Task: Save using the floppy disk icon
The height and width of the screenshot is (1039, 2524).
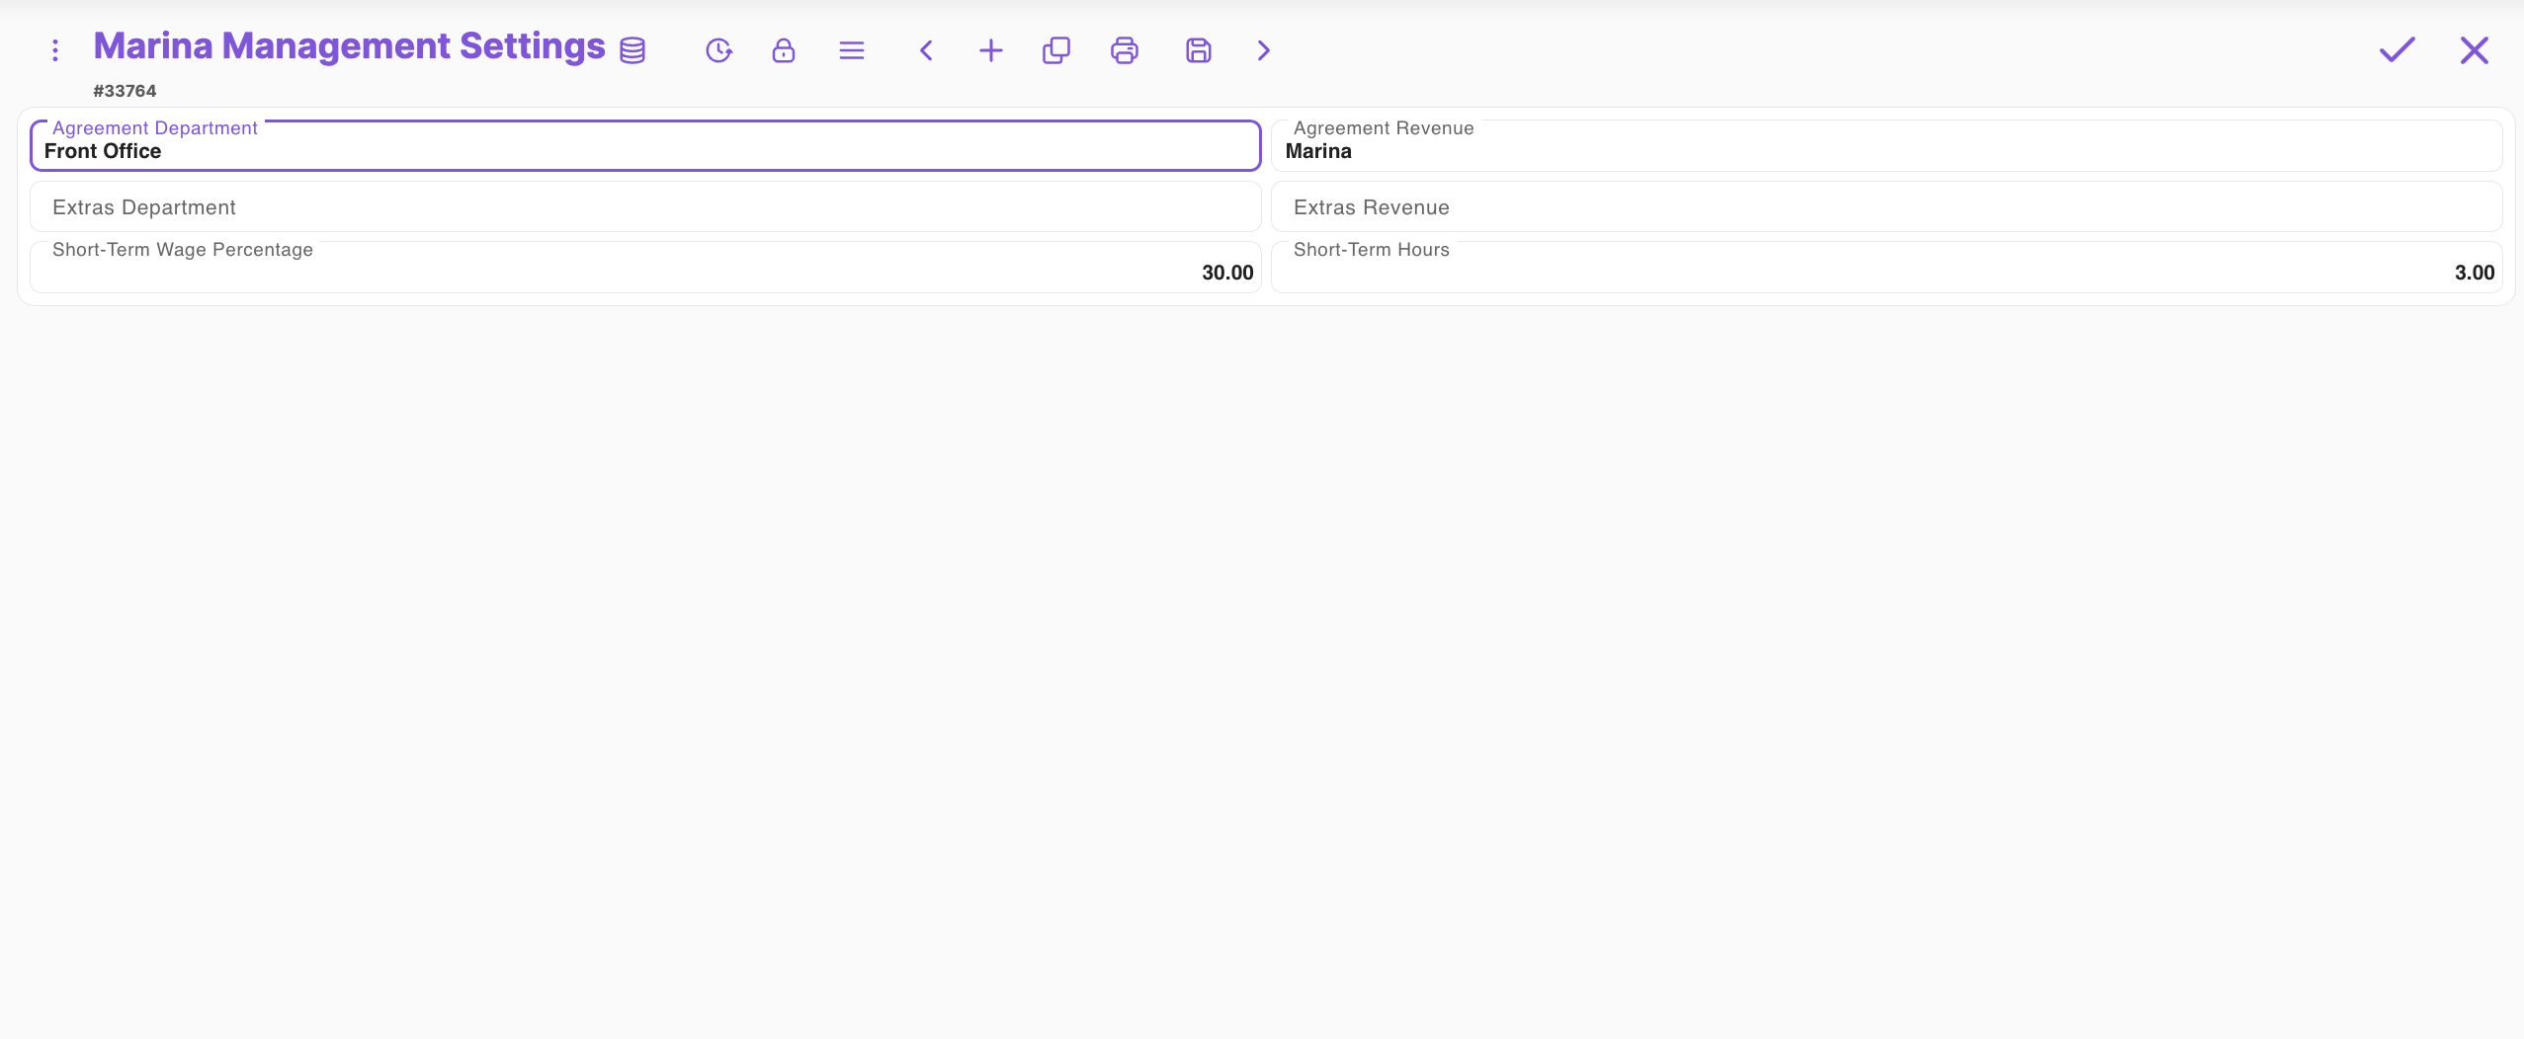Action: click(x=1198, y=50)
